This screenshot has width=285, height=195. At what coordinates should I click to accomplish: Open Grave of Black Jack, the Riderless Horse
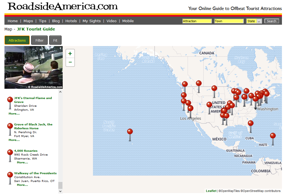(33, 126)
